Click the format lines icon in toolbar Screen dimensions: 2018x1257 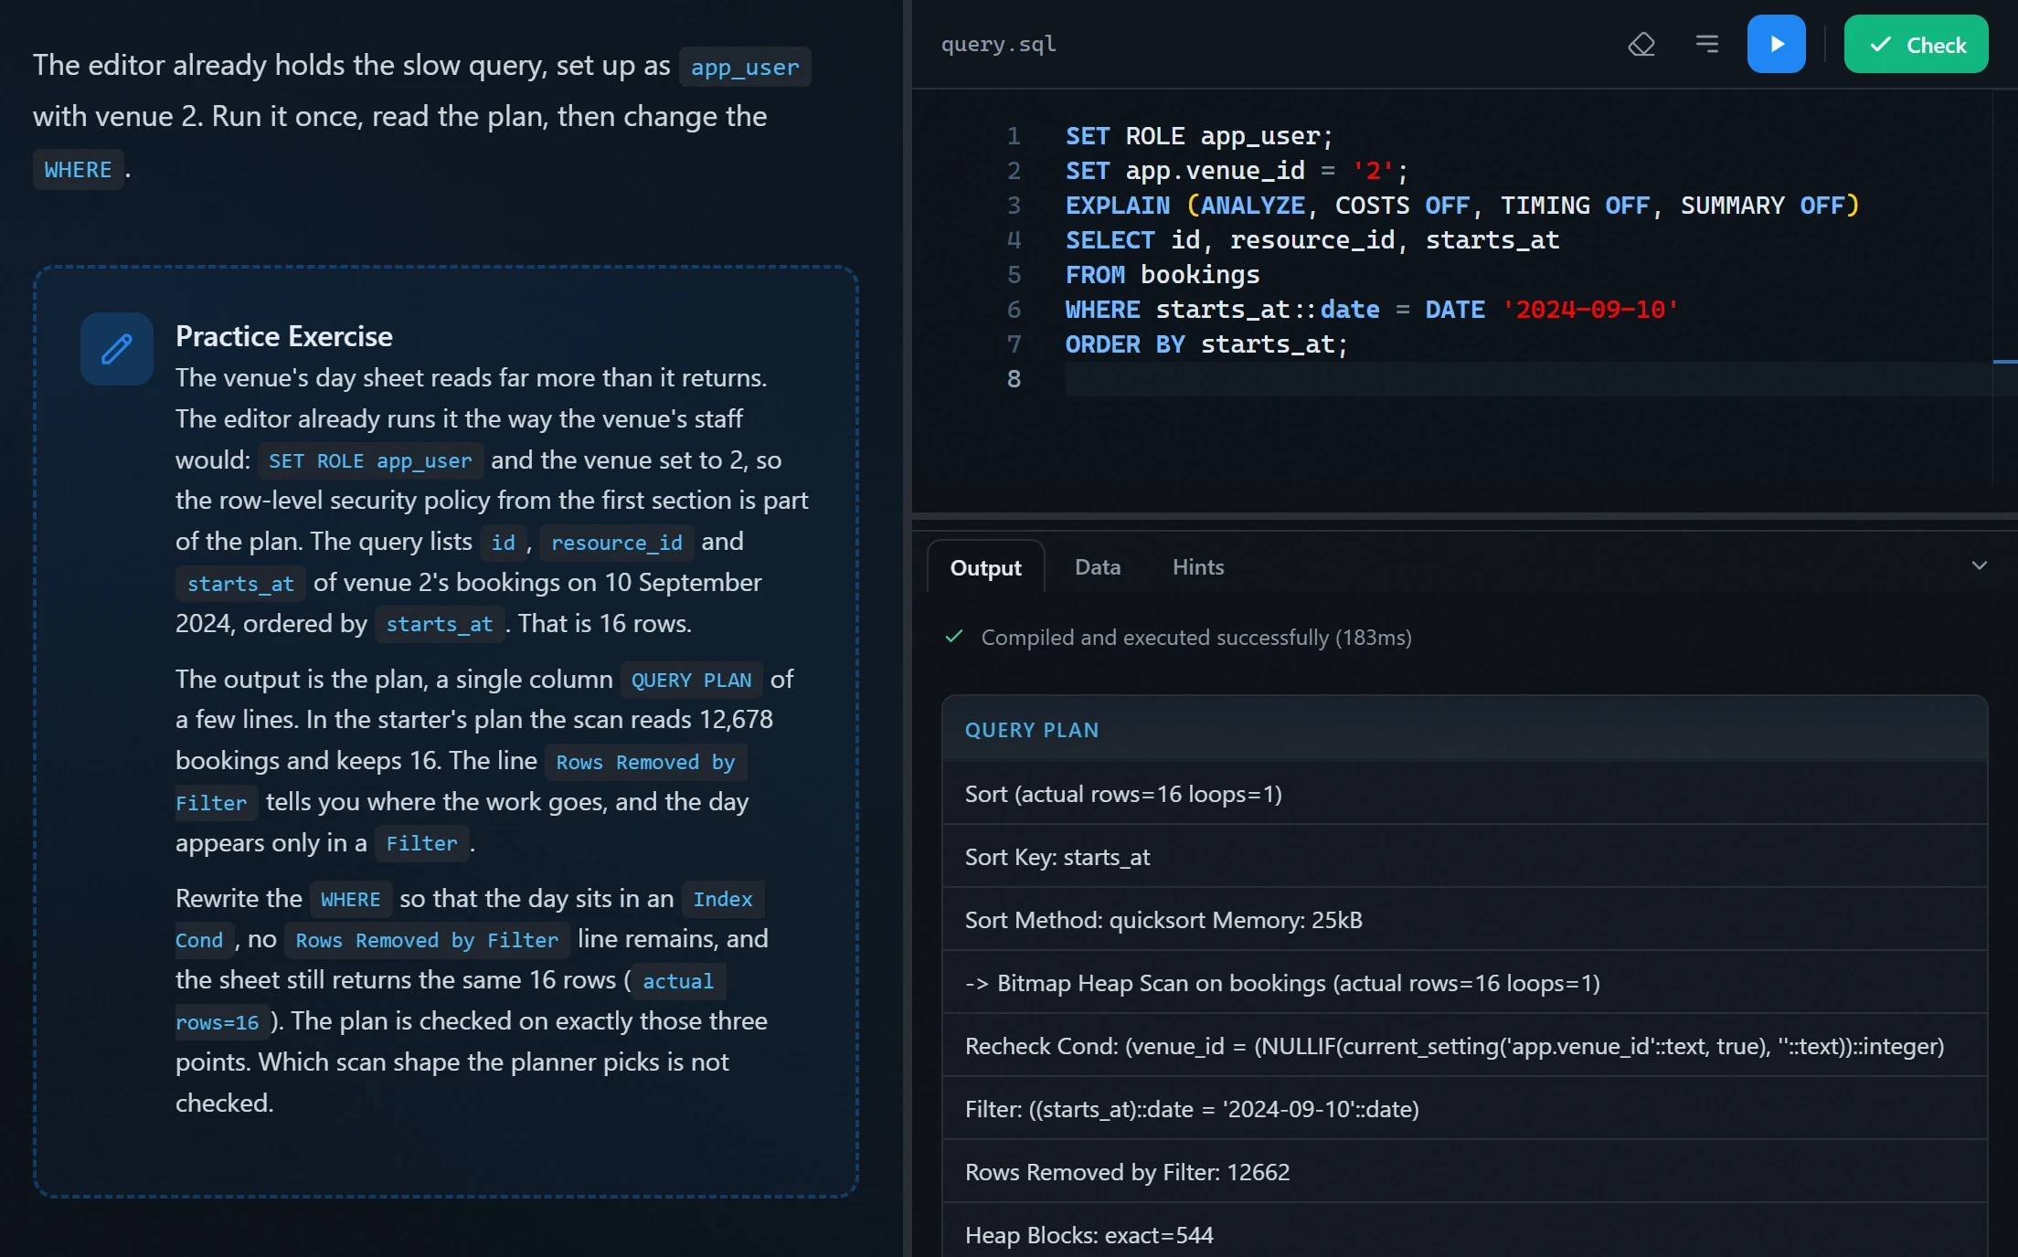click(x=1707, y=44)
